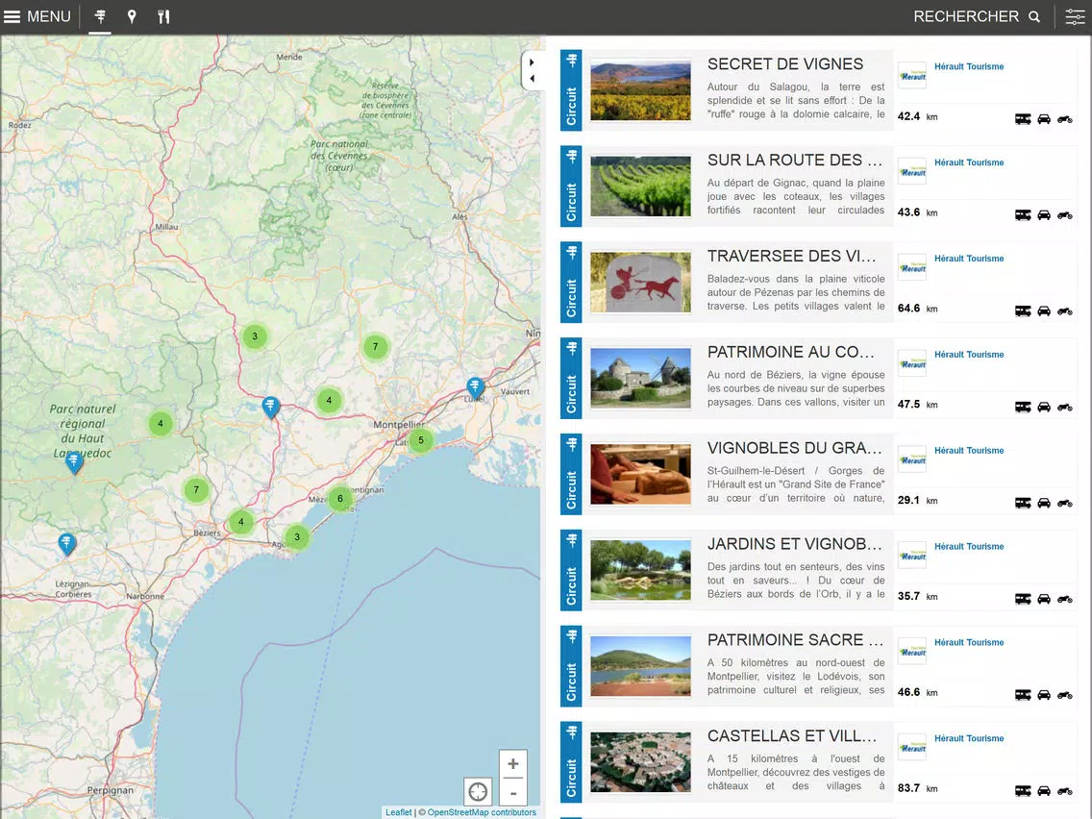Open CASTELLAS ET VILL... circuit
The width and height of the screenshot is (1092, 819).
792,737
